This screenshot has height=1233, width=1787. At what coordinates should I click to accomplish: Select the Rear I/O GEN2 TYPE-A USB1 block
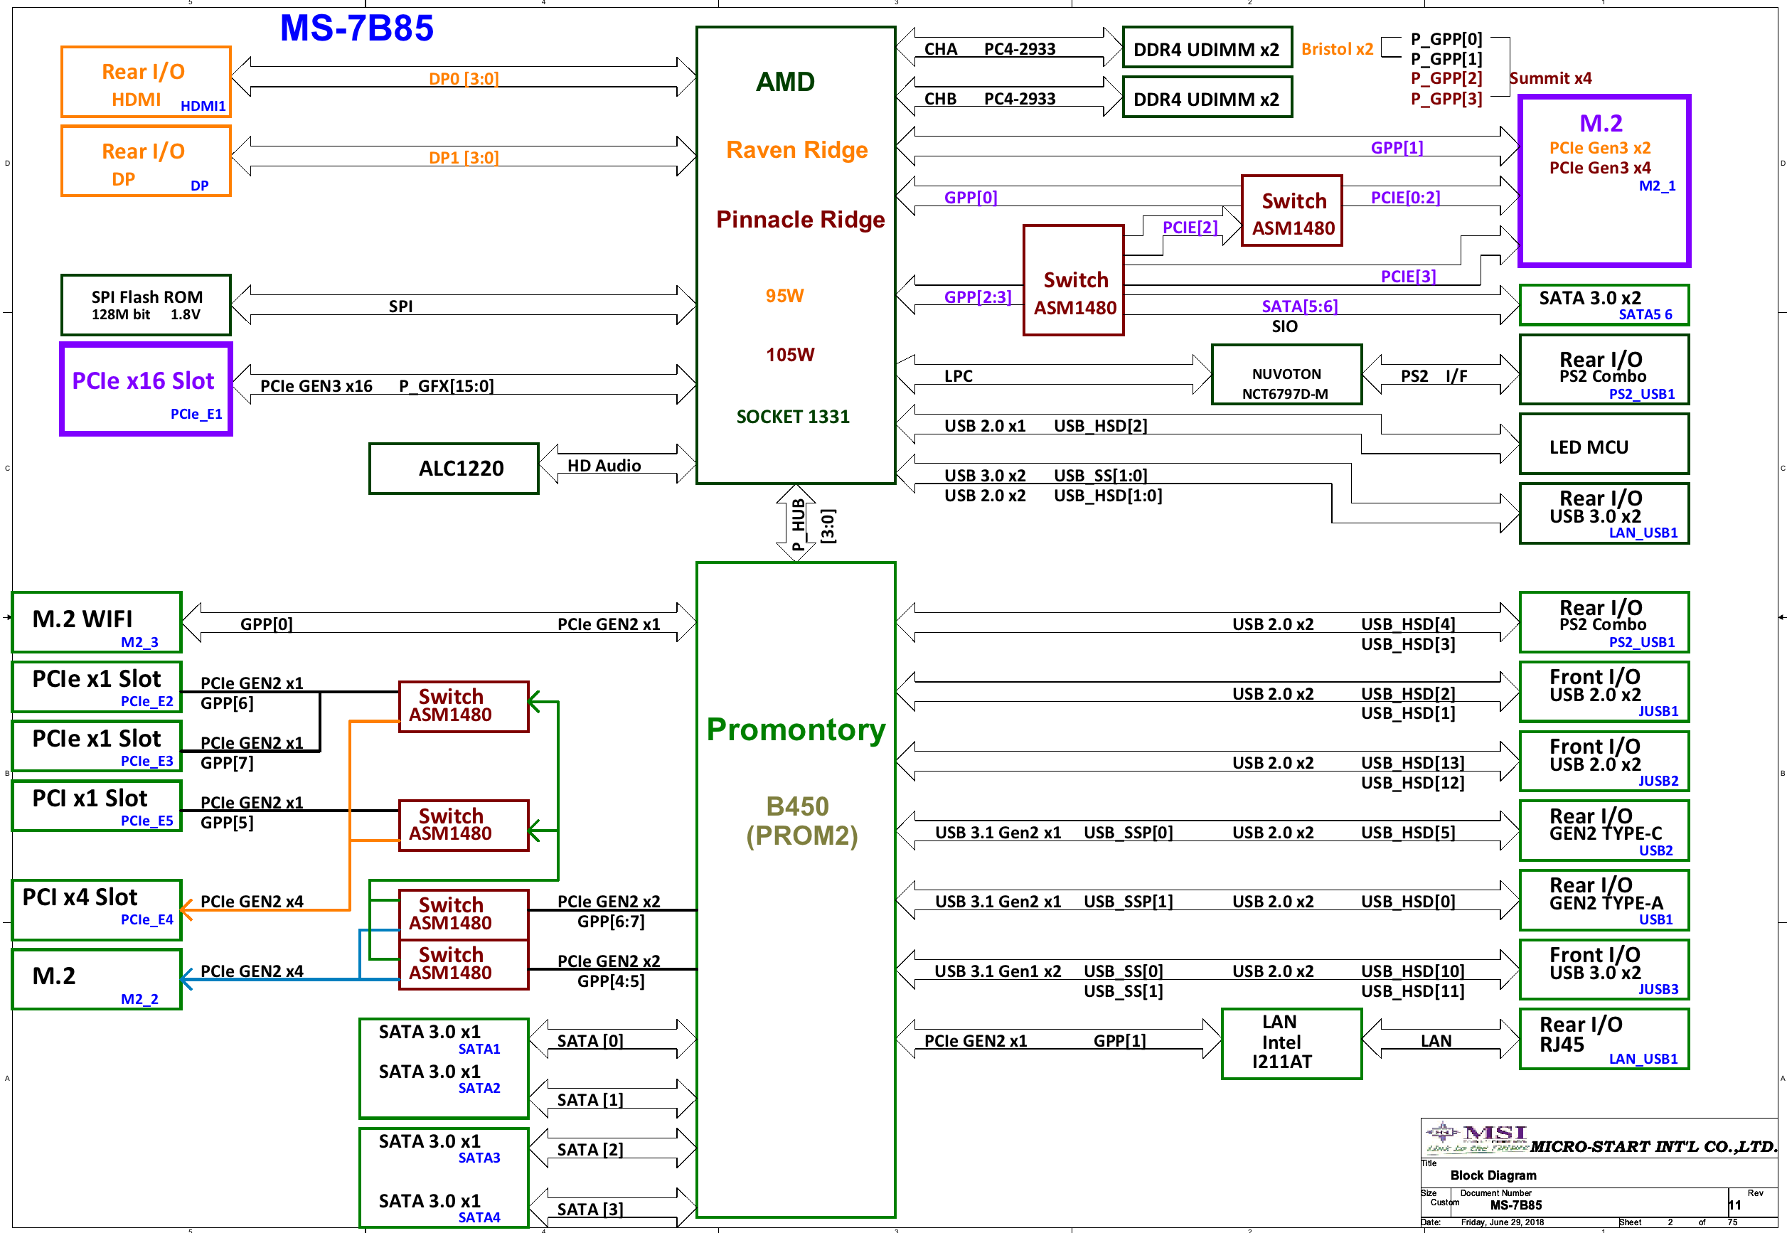click(1605, 901)
